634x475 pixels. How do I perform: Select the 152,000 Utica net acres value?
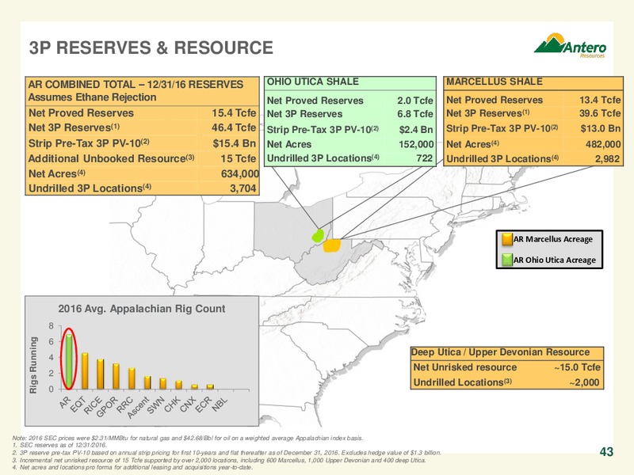[x=416, y=144]
